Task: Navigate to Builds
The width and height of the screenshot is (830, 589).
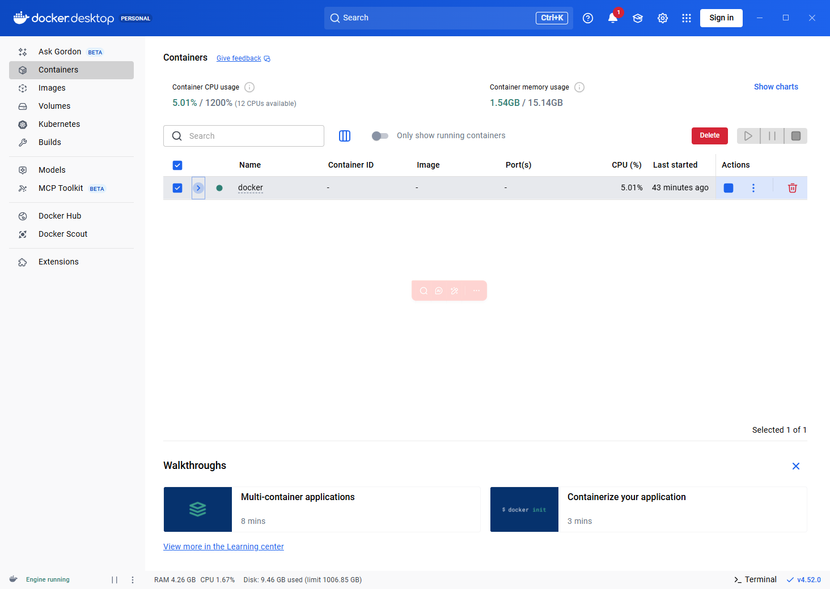Action: 71,142
